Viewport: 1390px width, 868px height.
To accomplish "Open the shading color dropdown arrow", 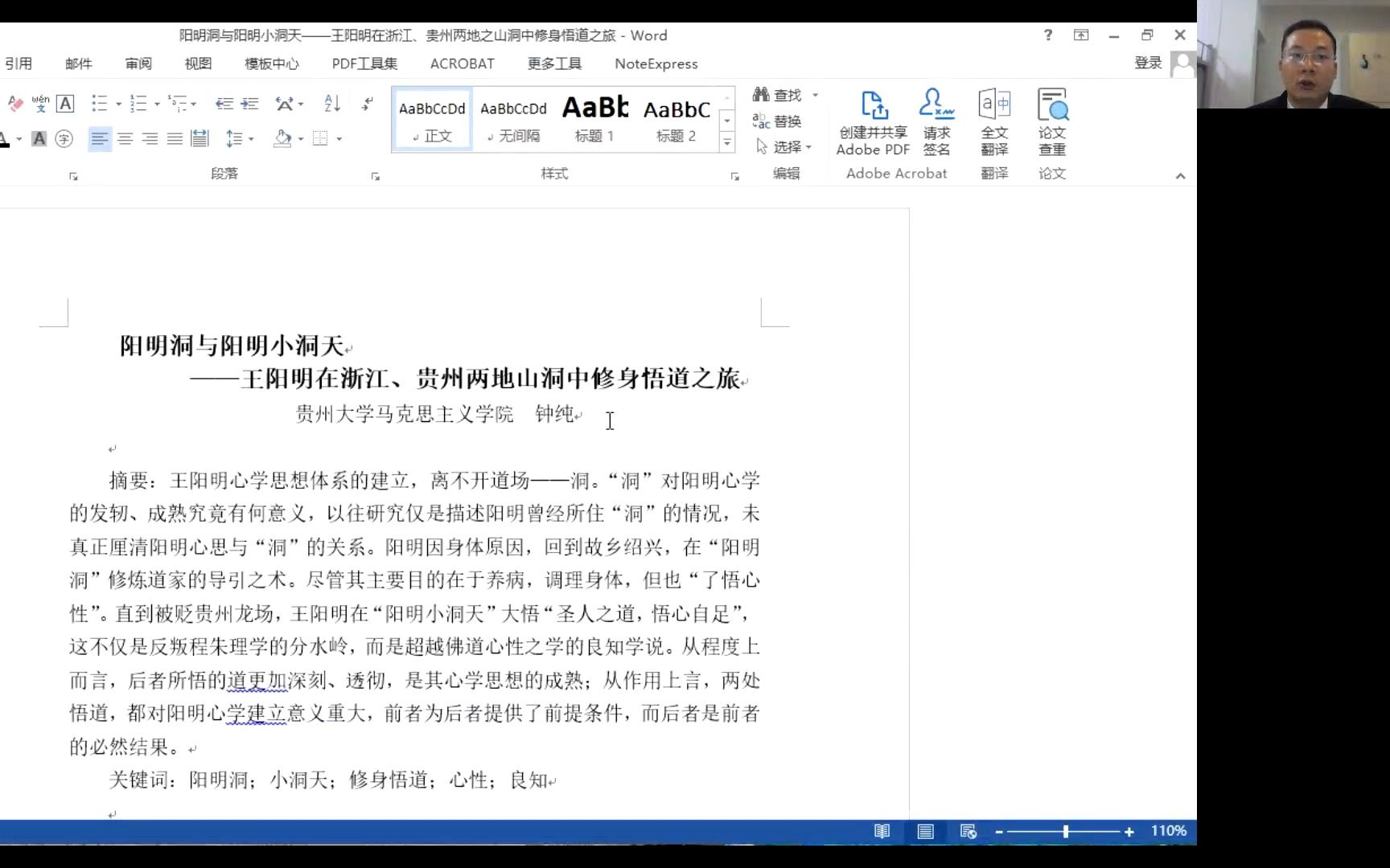I will coord(301,139).
